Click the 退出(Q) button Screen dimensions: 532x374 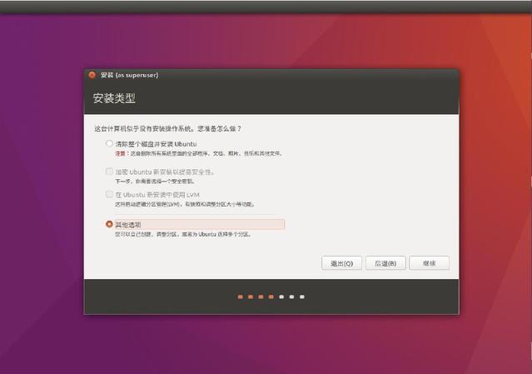(341, 263)
